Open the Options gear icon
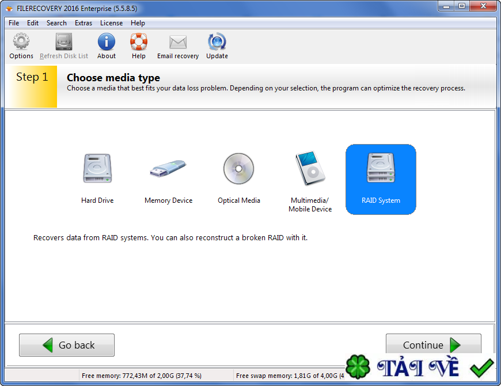 pos(21,41)
